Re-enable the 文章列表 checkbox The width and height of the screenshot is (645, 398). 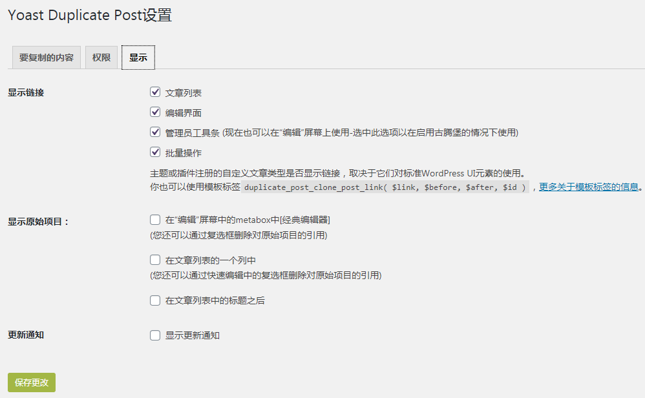pos(155,92)
